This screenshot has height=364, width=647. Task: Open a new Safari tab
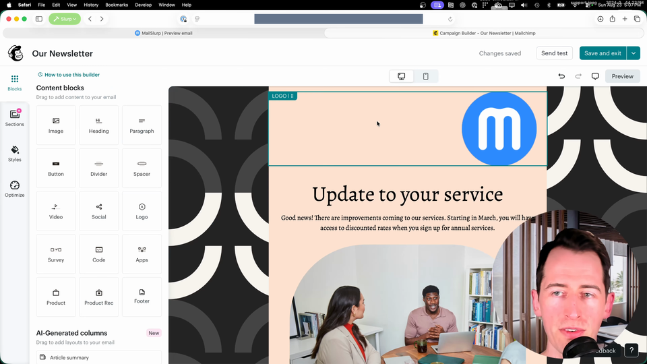click(x=625, y=19)
